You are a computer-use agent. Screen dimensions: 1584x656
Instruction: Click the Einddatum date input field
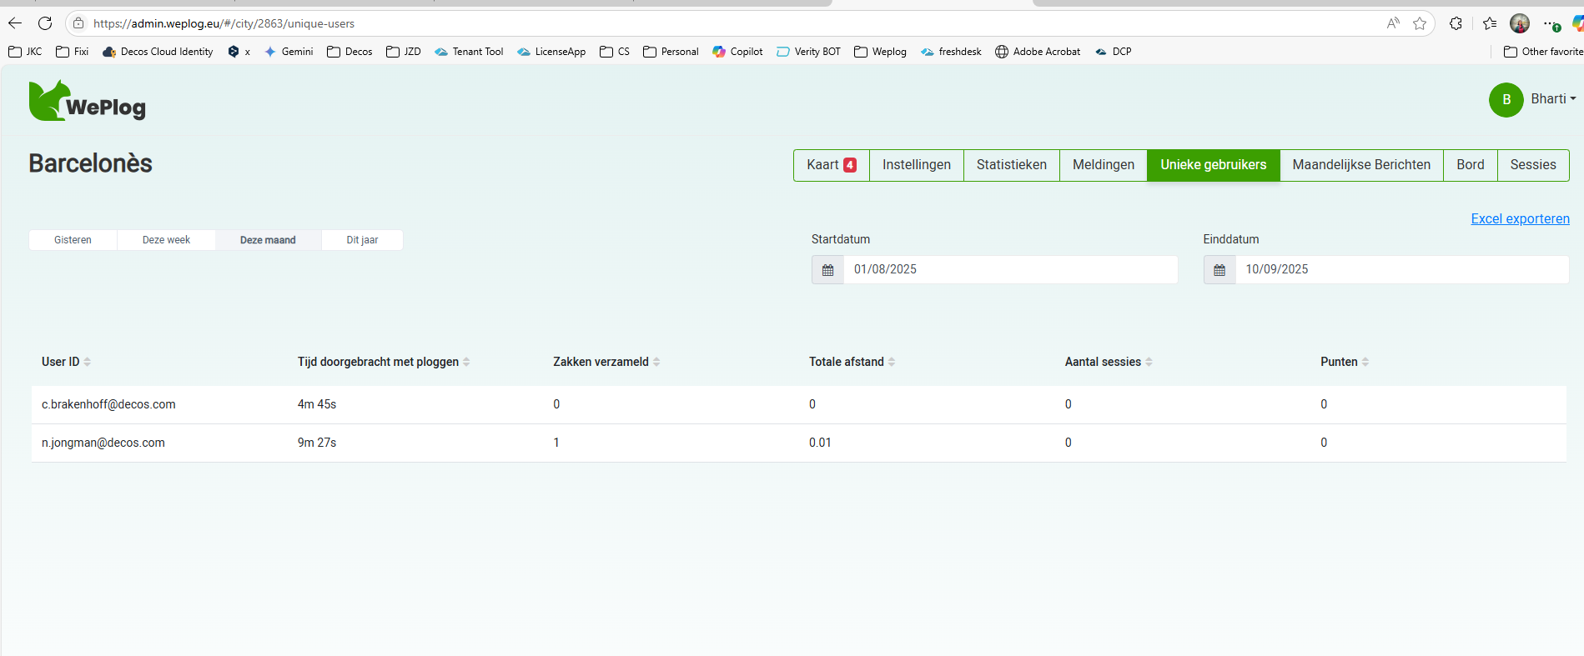click(1400, 269)
